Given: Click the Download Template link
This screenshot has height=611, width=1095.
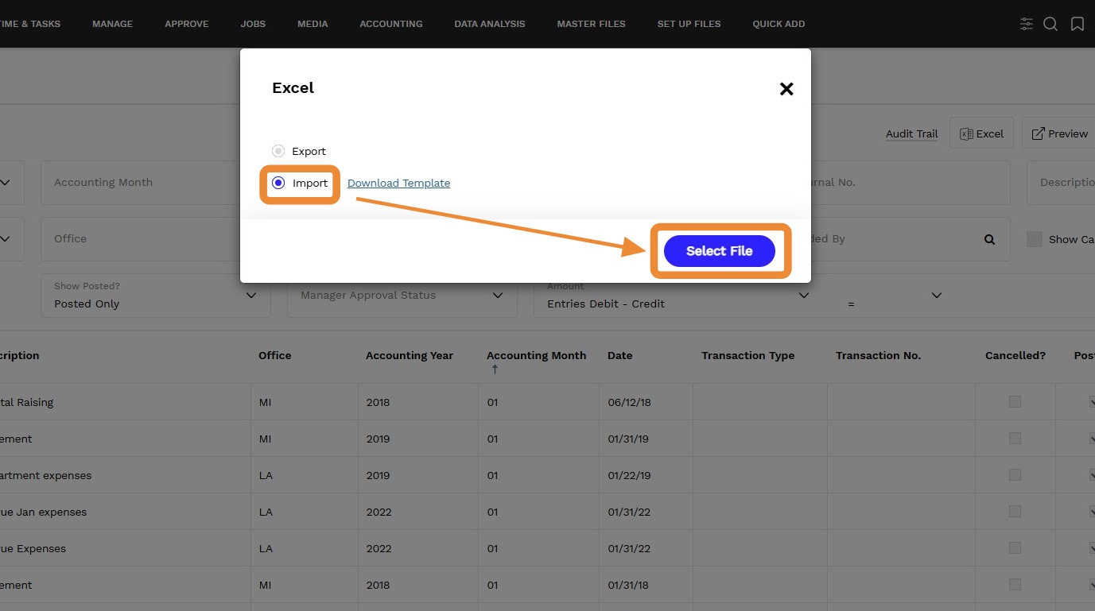Looking at the screenshot, I should (x=398, y=183).
